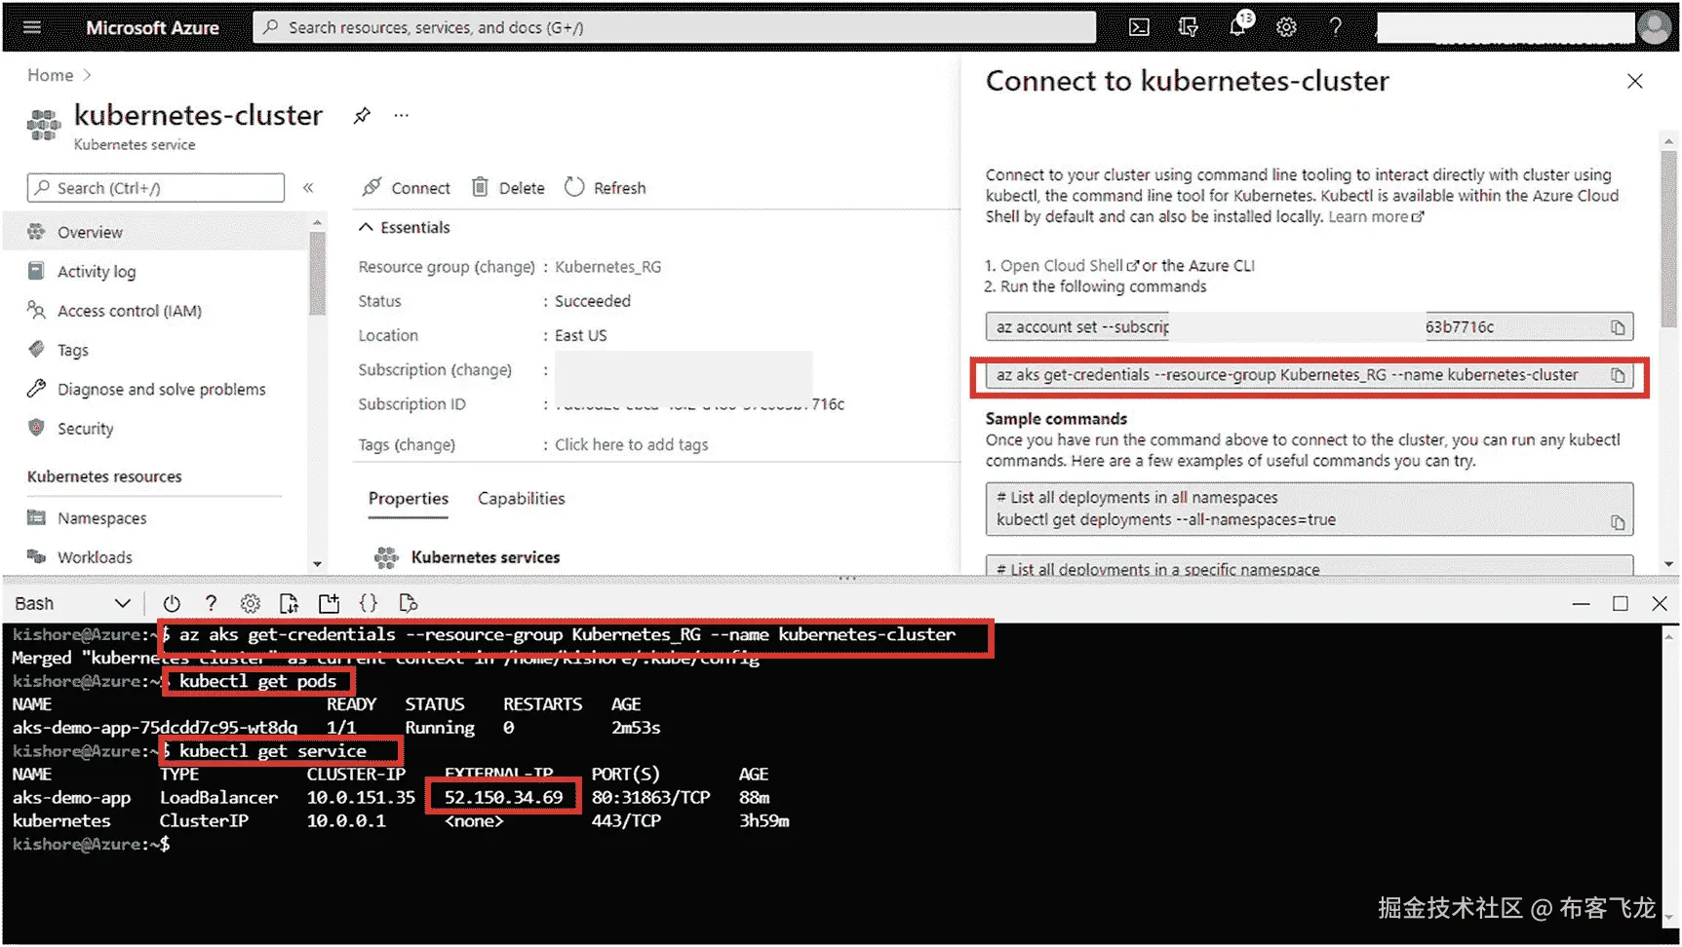The width and height of the screenshot is (1682, 947).
Task: Click the upload/download files icon in shell
Action: tap(290, 603)
